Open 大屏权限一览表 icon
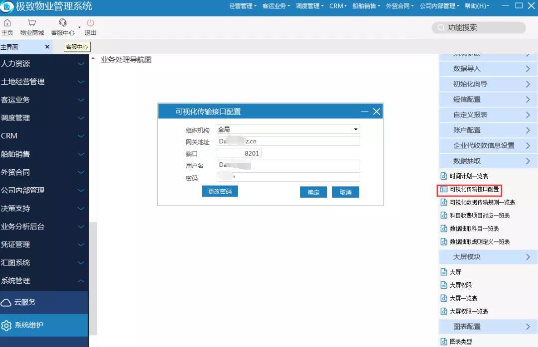The image size is (538, 347). point(444,311)
